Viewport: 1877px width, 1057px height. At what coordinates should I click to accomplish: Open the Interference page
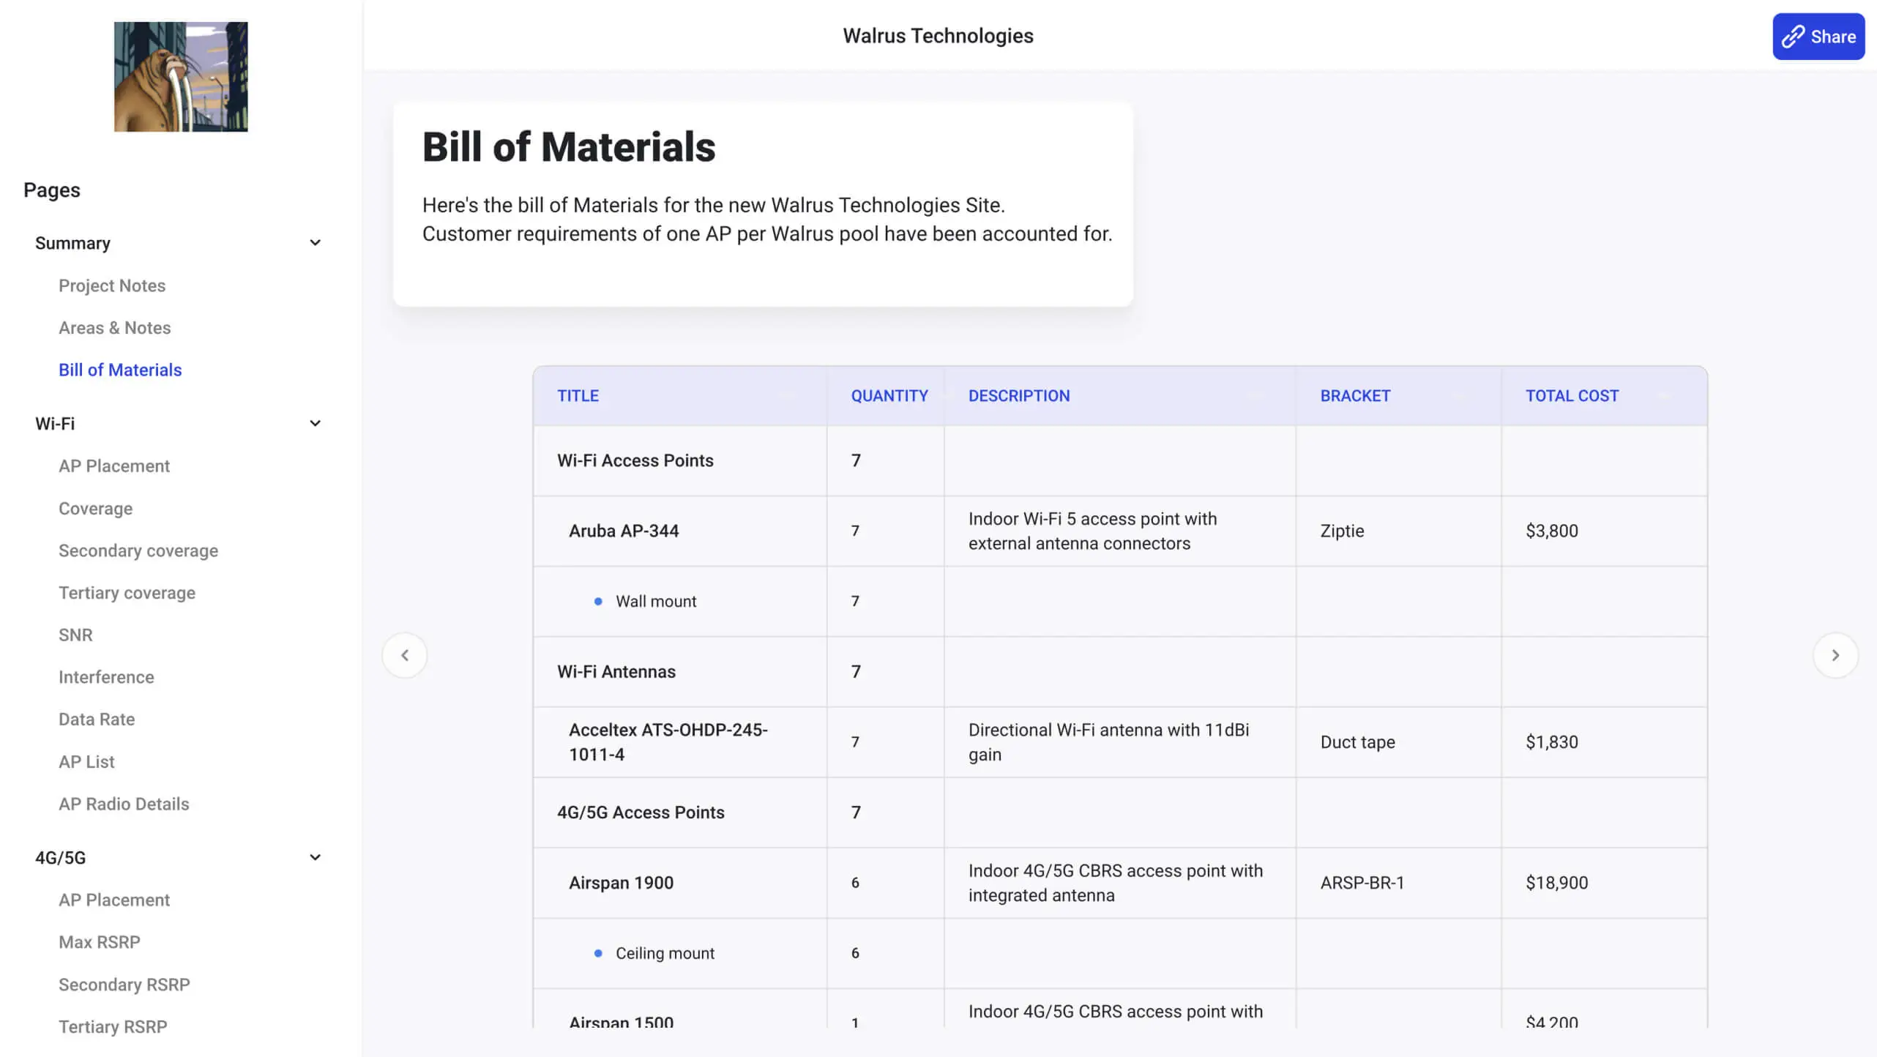[x=106, y=677]
